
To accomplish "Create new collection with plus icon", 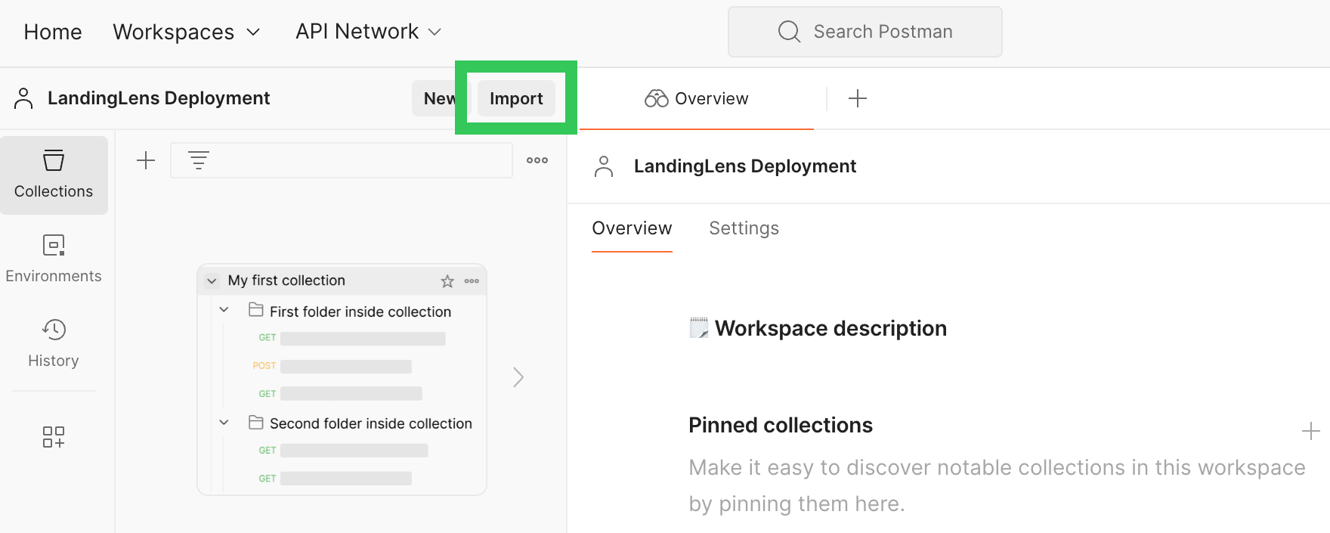I will point(145,160).
